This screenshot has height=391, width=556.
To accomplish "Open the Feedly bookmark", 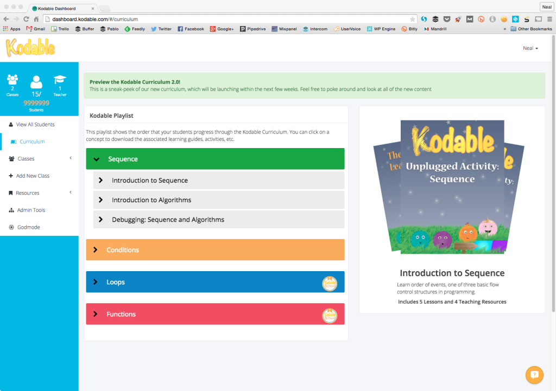I will pyautogui.click(x=135, y=29).
